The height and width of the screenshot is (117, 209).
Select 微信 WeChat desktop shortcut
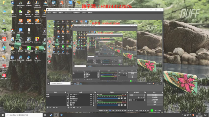[x=21, y=13]
